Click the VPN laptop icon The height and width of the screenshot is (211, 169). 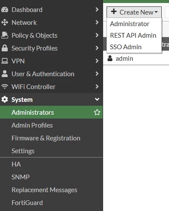(5, 61)
